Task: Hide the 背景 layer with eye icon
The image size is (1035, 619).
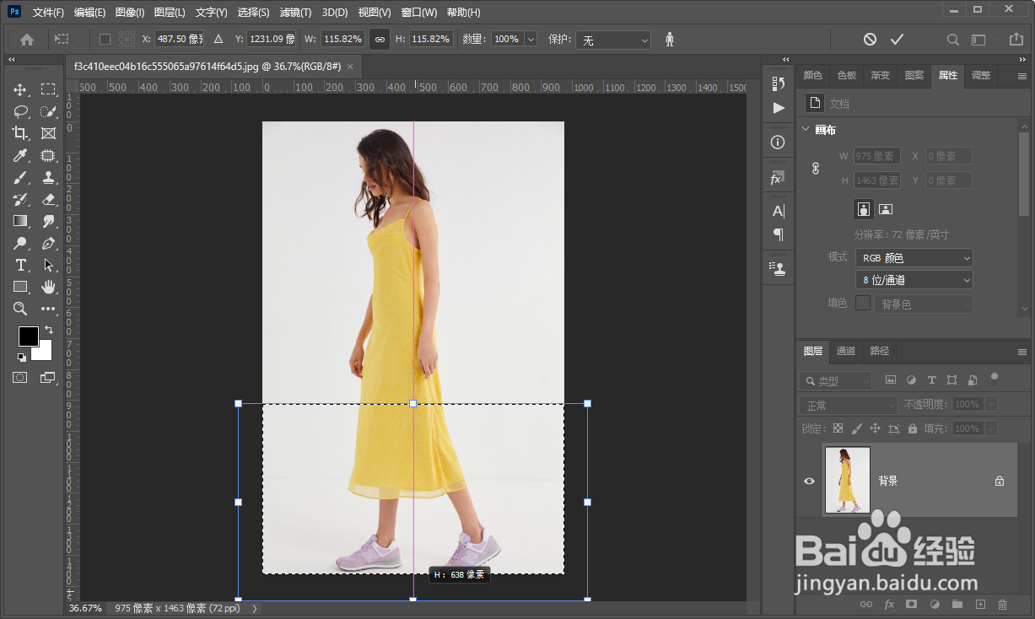Action: pos(809,481)
